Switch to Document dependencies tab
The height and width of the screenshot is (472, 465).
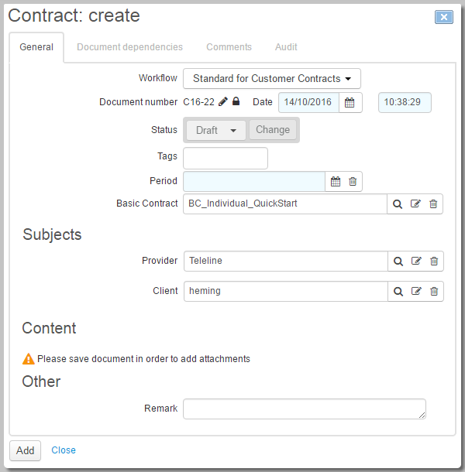coord(129,47)
